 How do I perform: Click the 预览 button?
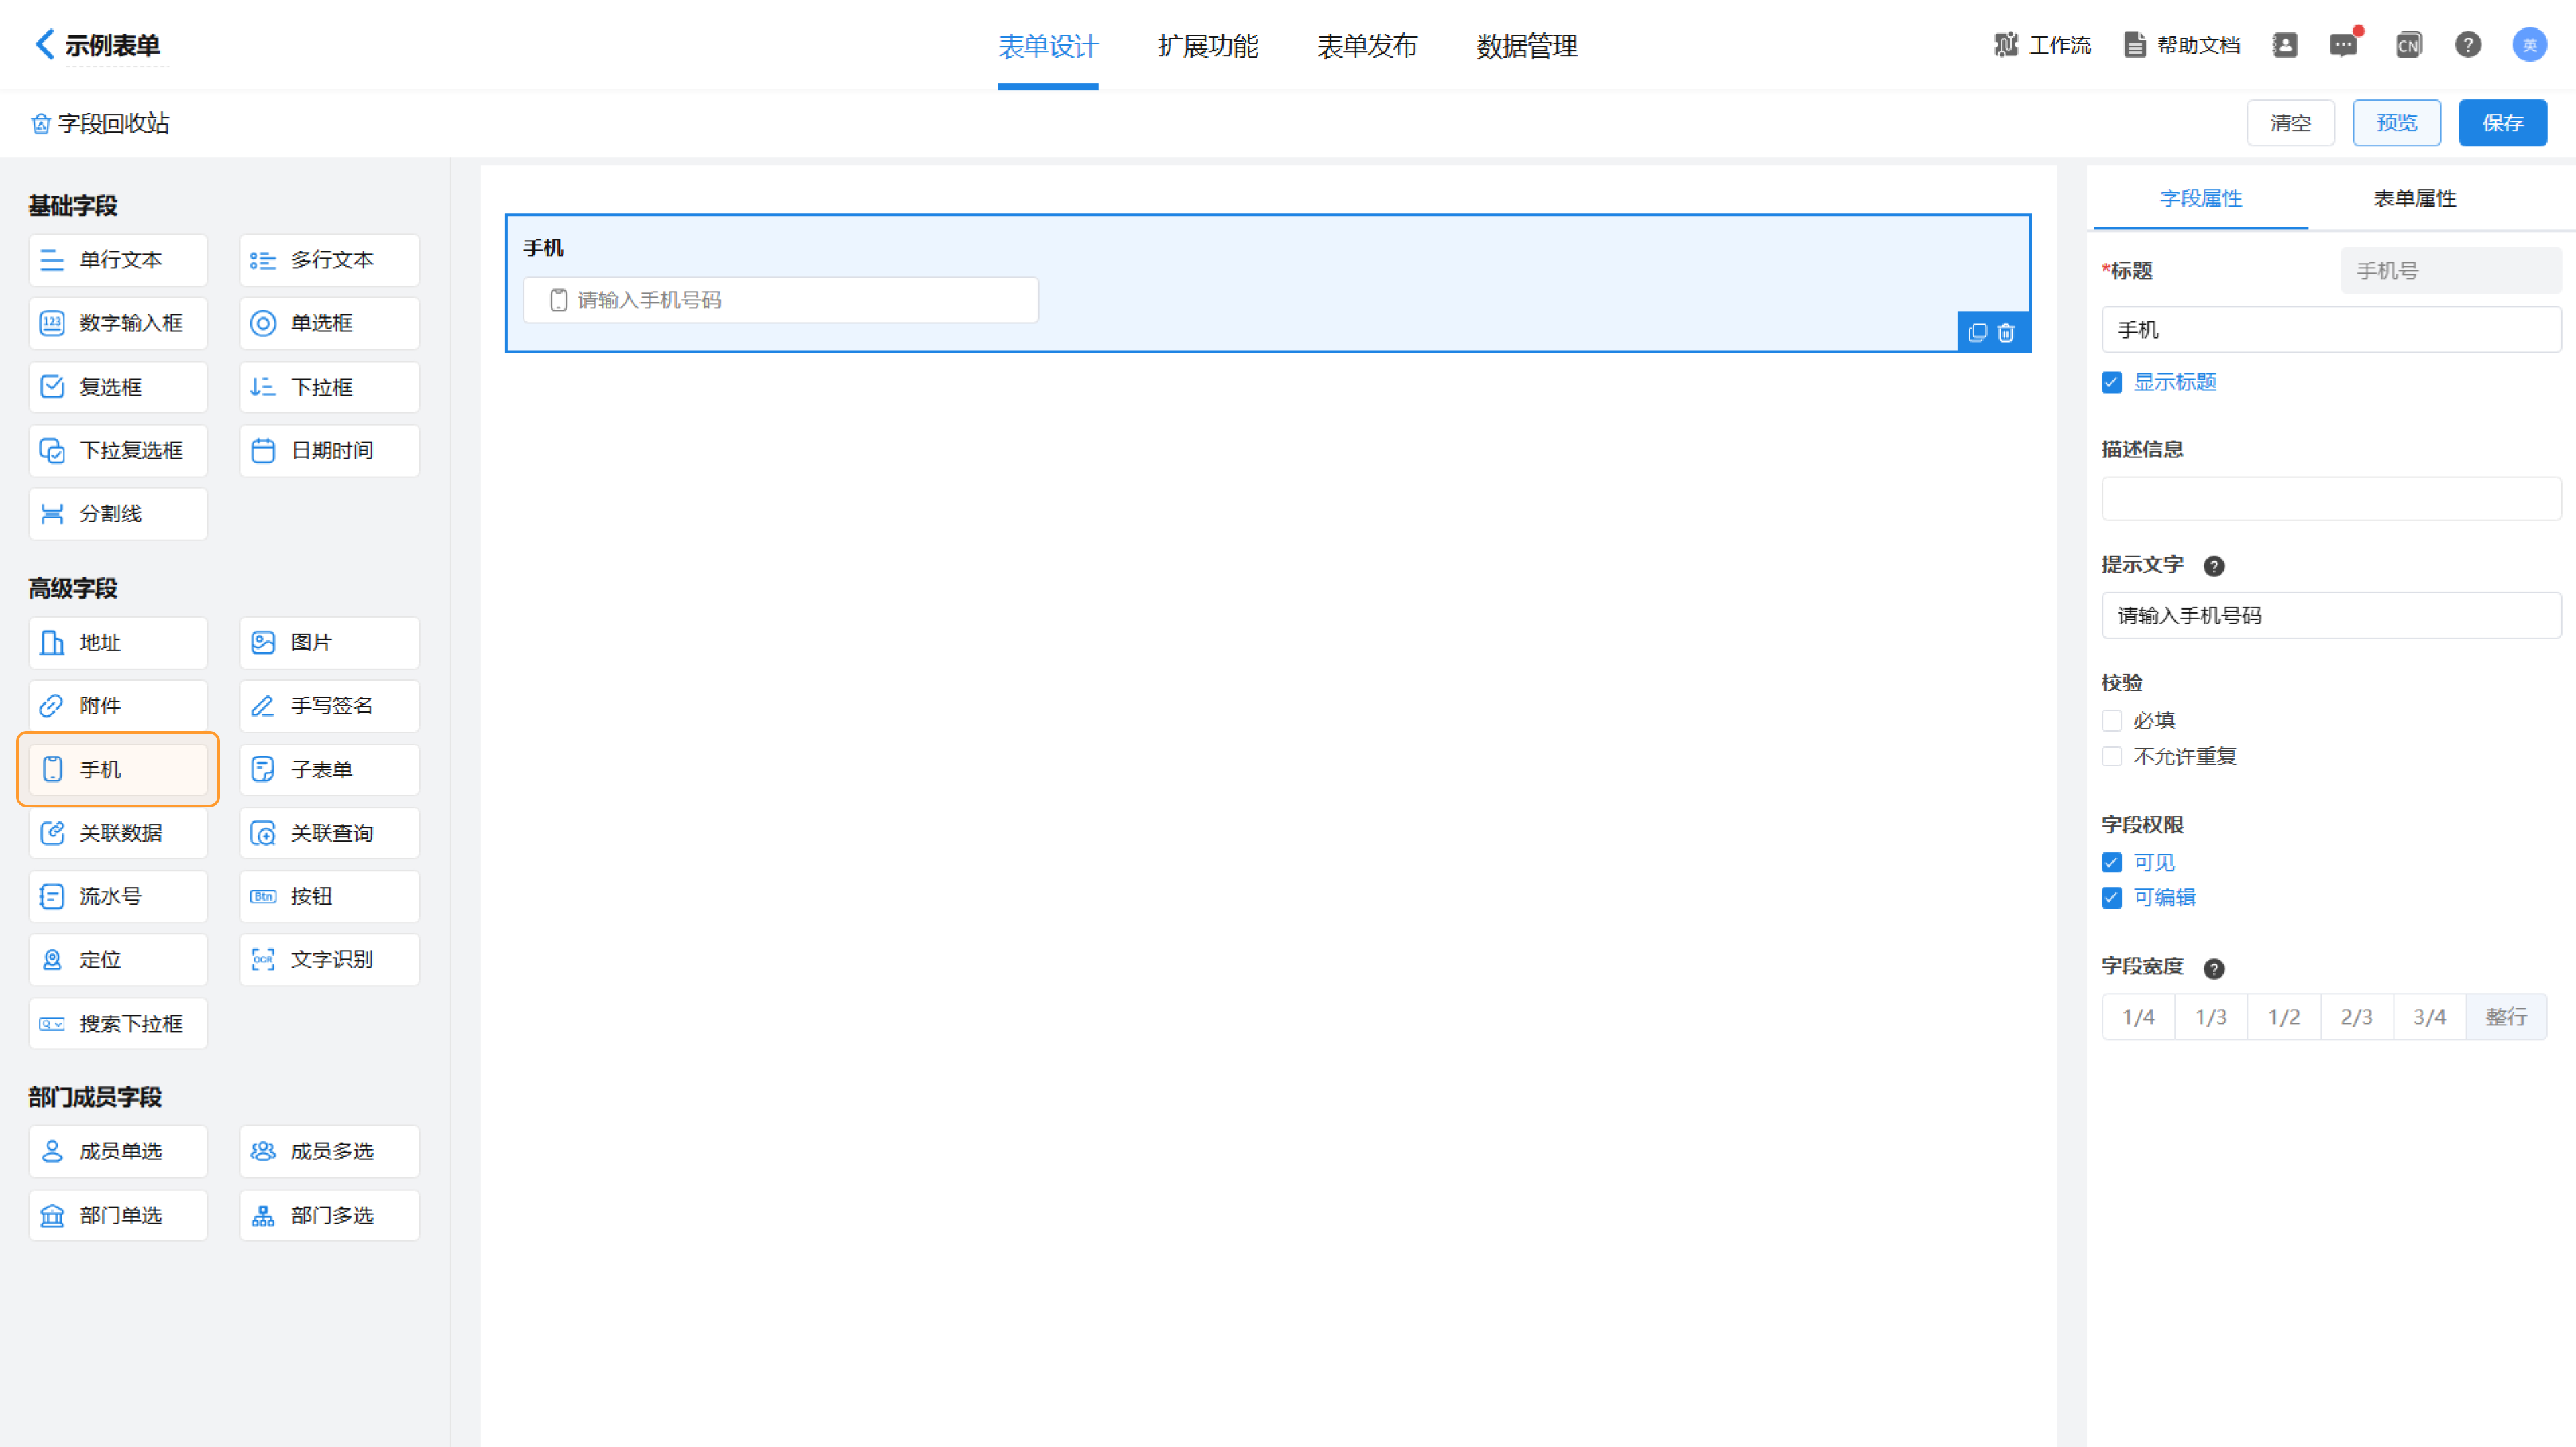click(x=2396, y=123)
